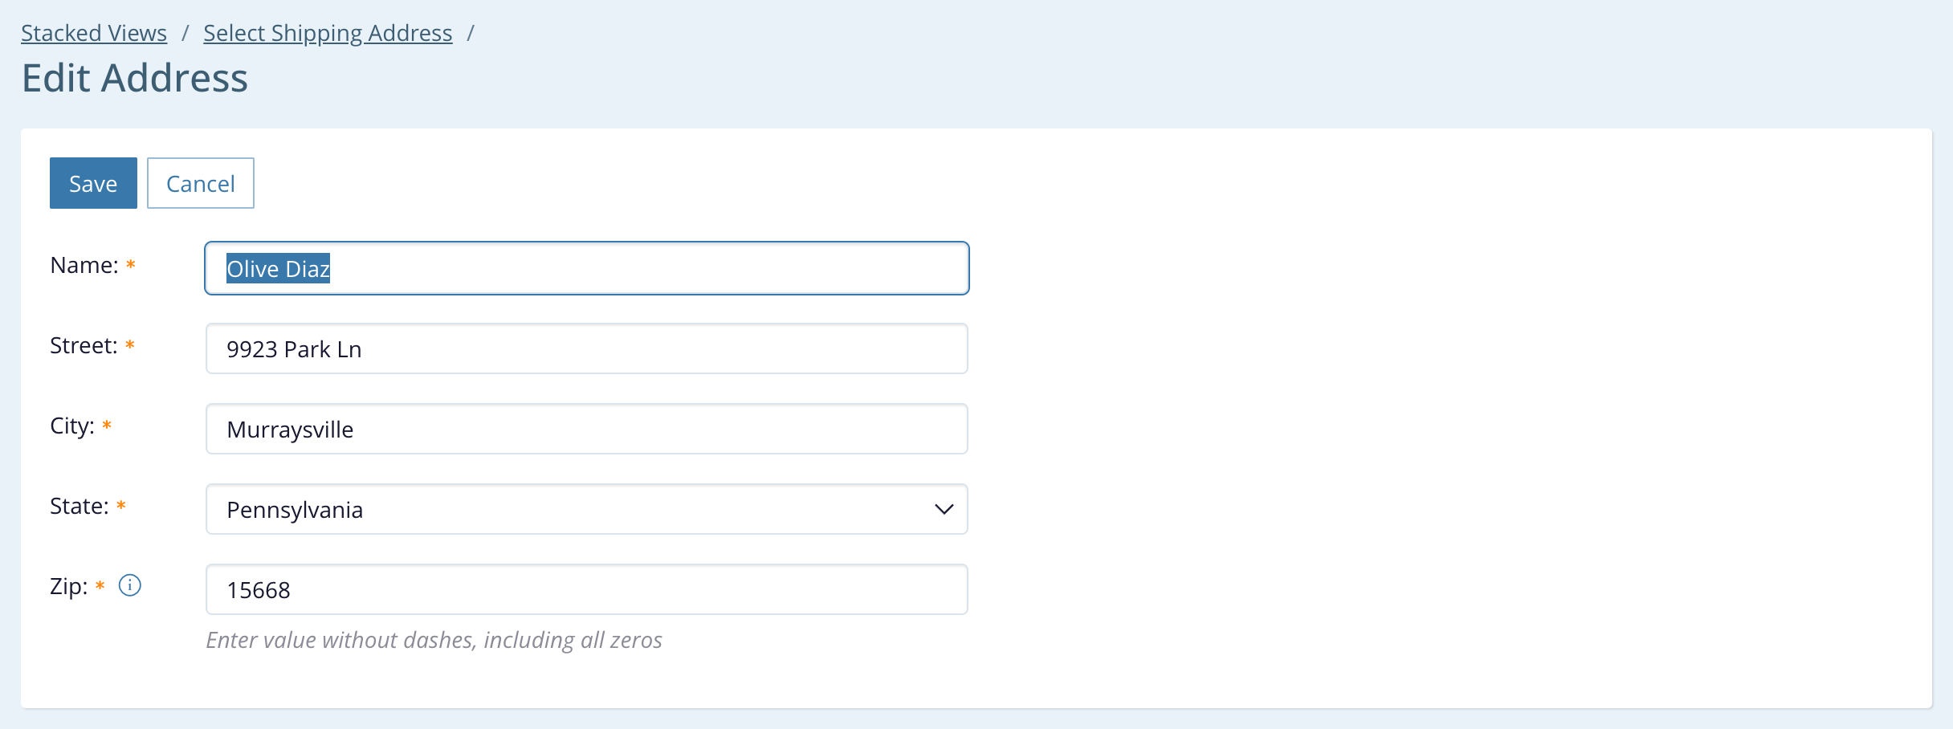Click the Name field label
The height and width of the screenshot is (729, 1953).
pos(84,265)
